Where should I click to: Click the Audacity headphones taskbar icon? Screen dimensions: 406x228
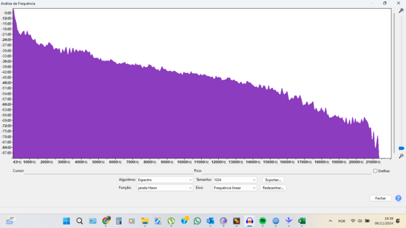click(x=249, y=221)
